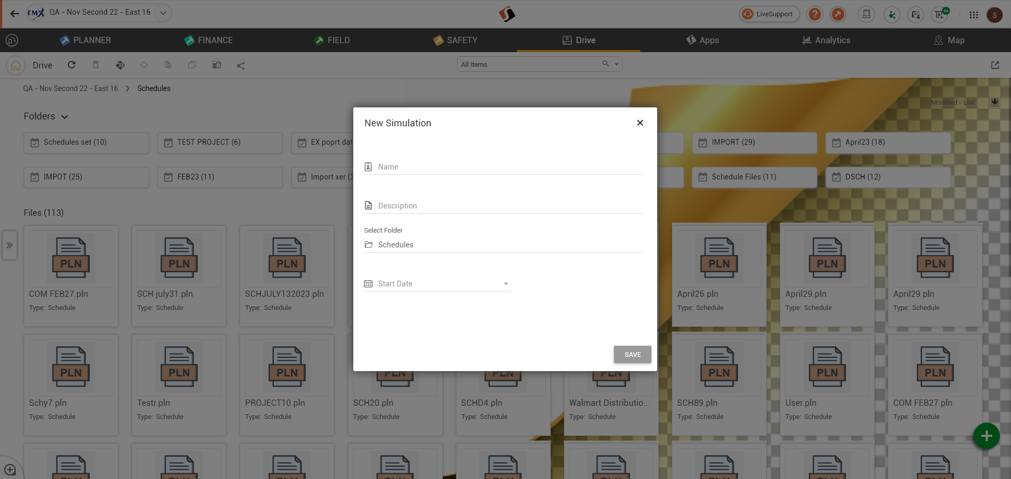Open the PROJECT10.pln file
Screen dimensions: 1011x479
tap(287, 385)
